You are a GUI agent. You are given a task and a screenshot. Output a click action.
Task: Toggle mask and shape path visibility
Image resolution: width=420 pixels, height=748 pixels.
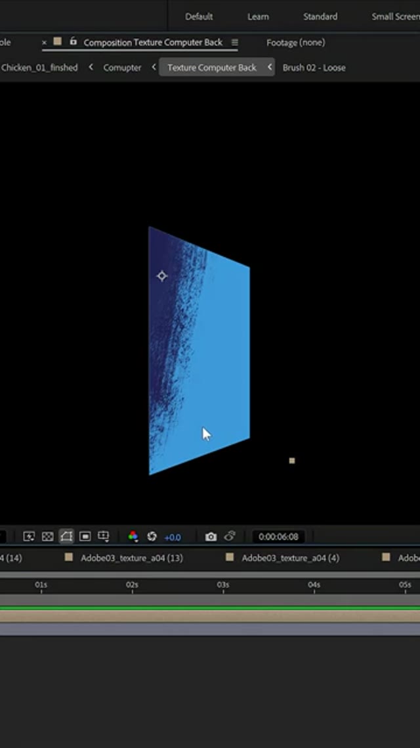coord(66,536)
